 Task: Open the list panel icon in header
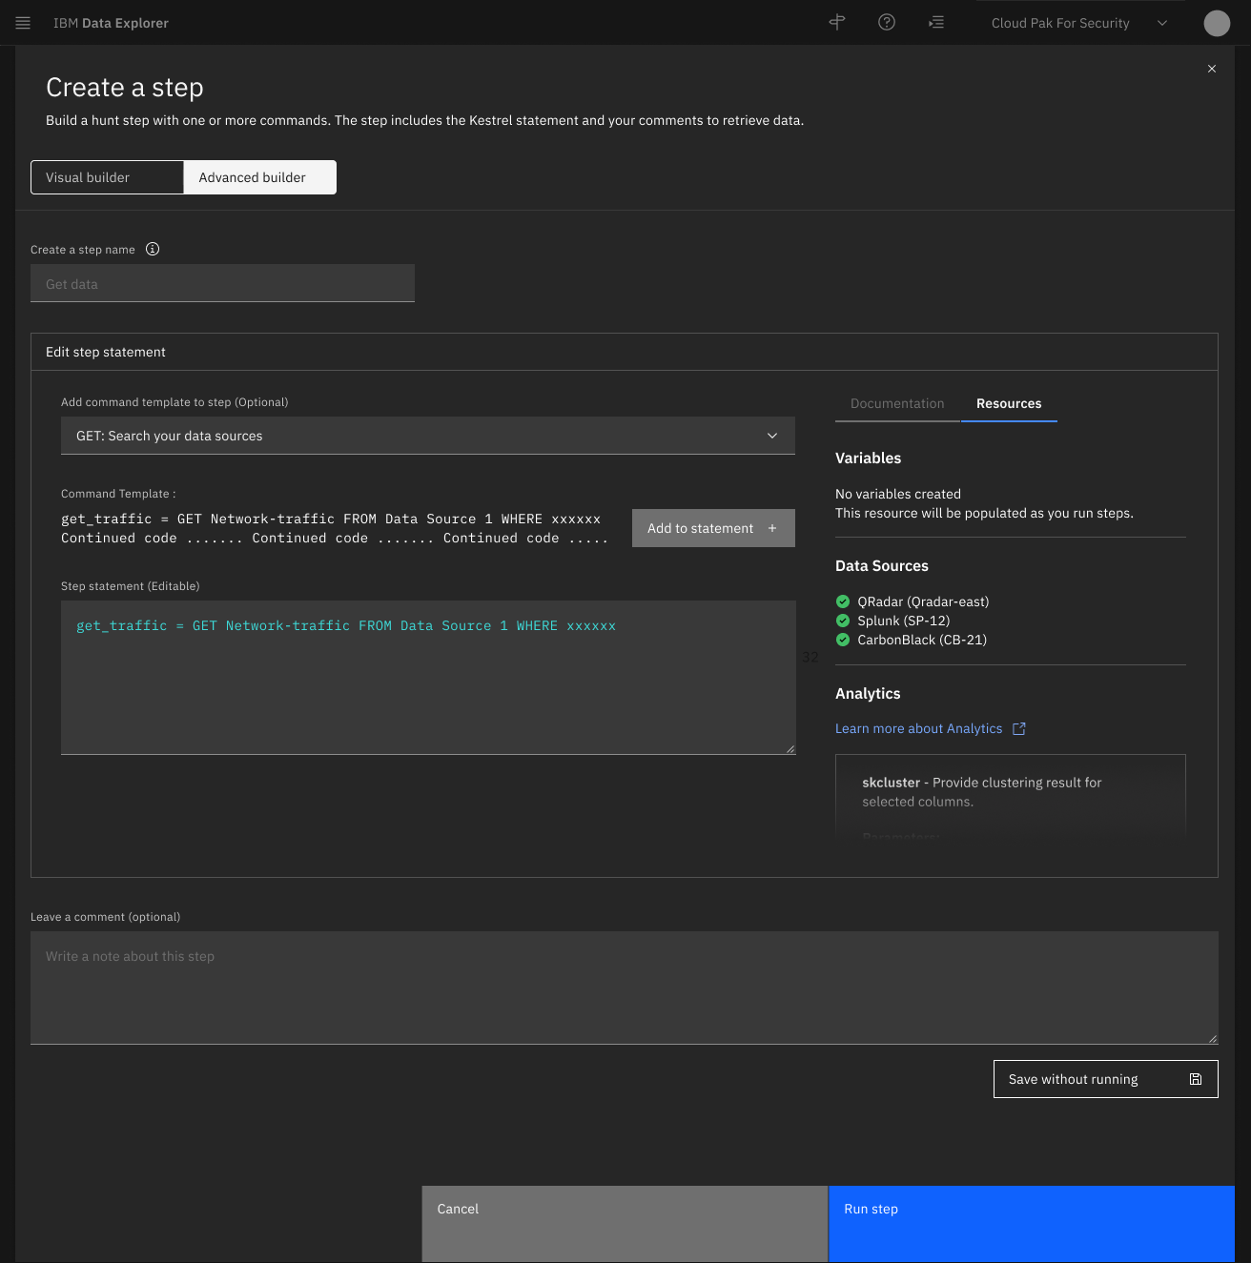click(936, 22)
